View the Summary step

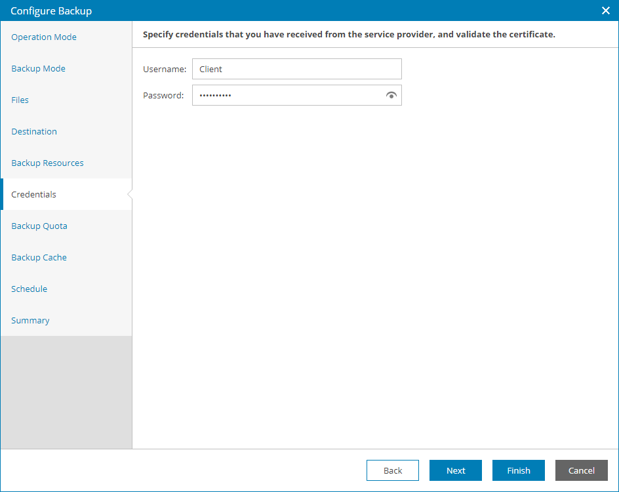tap(30, 321)
